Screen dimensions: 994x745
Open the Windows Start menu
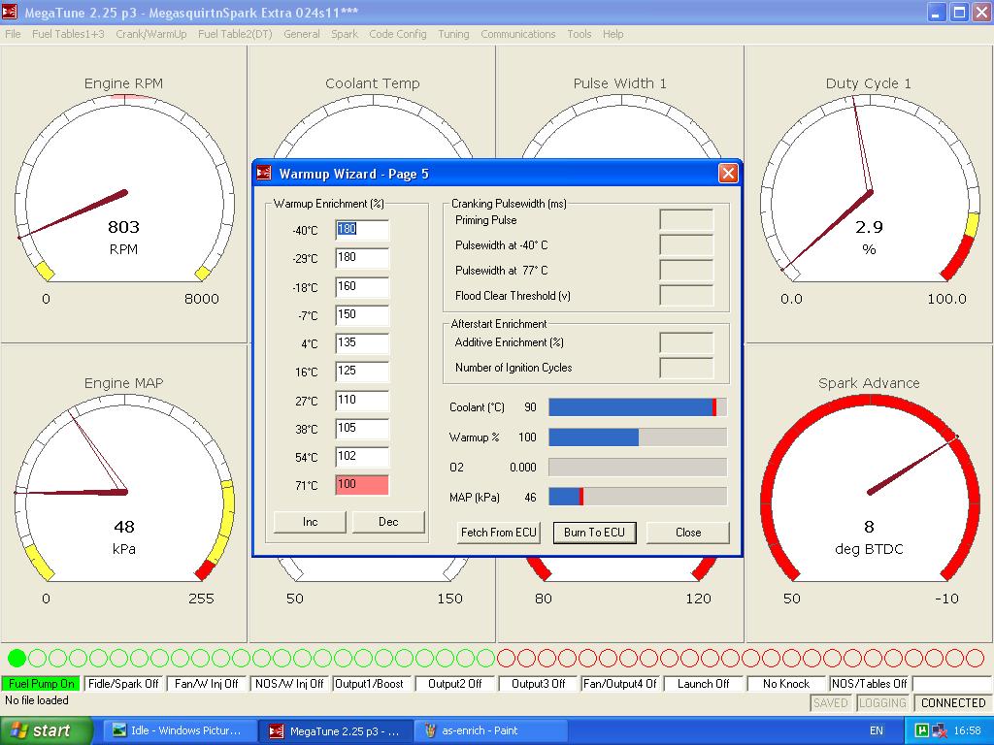[x=47, y=730]
